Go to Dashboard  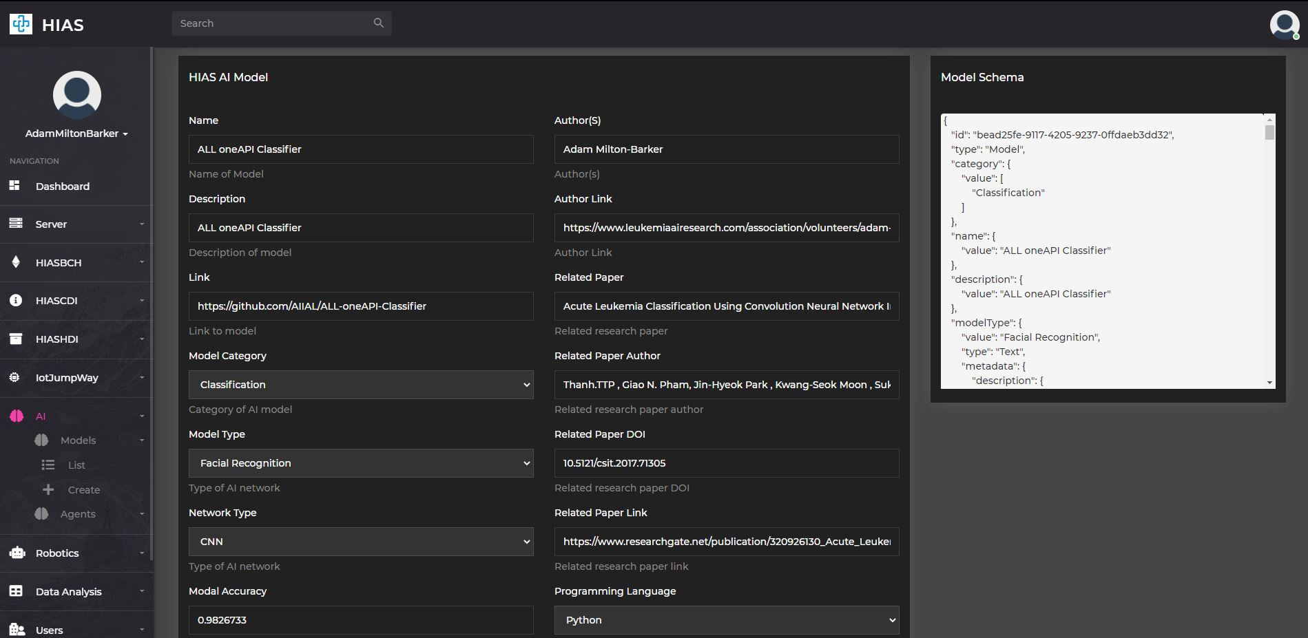click(x=63, y=186)
